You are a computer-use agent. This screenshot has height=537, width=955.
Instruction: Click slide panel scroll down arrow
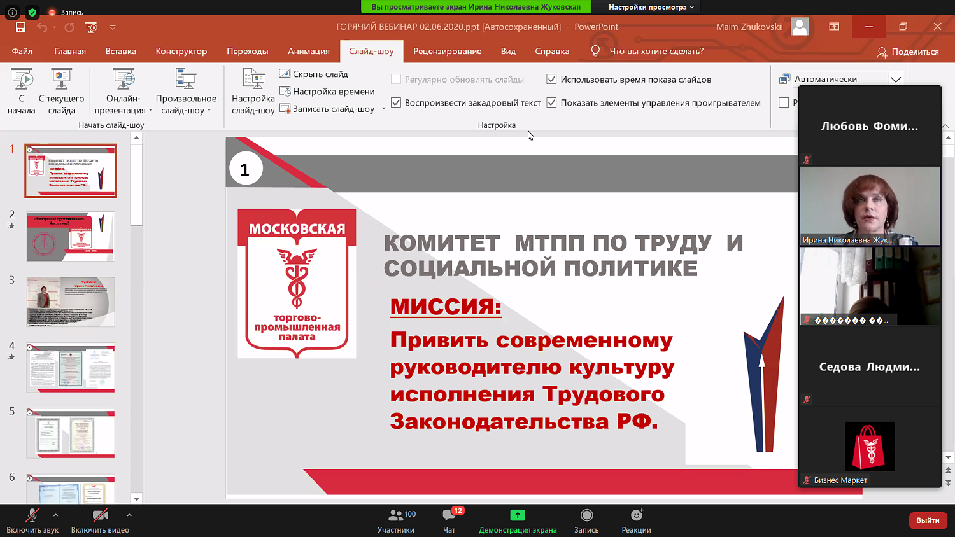(136, 498)
